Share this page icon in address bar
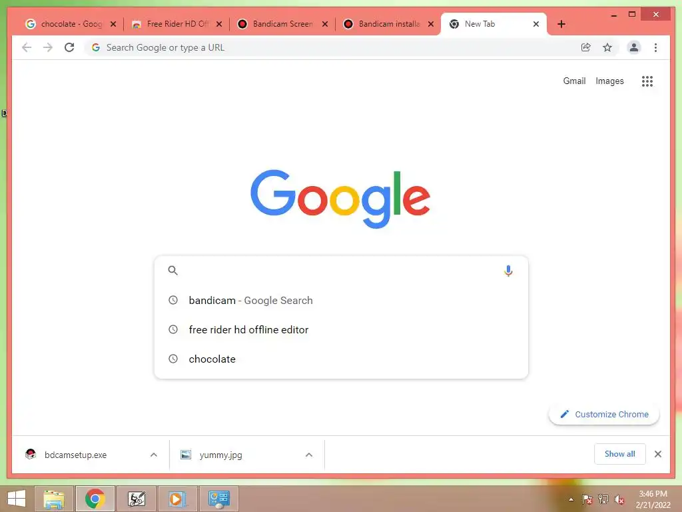The image size is (682, 512). (x=586, y=47)
